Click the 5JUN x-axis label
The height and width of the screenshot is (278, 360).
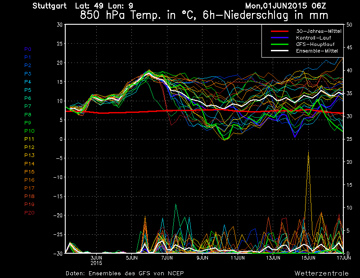132,258
